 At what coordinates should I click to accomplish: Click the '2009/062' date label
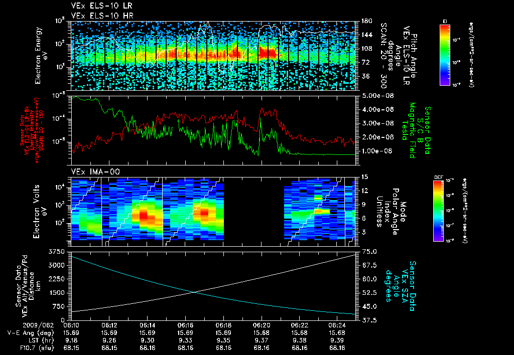pyautogui.click(x=37, y=325)
